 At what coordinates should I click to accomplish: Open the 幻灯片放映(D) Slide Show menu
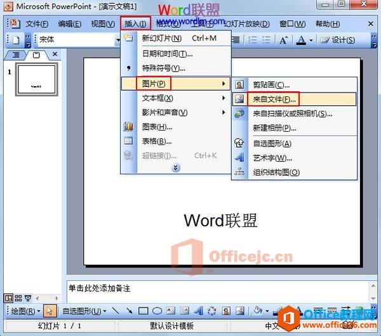246,24
